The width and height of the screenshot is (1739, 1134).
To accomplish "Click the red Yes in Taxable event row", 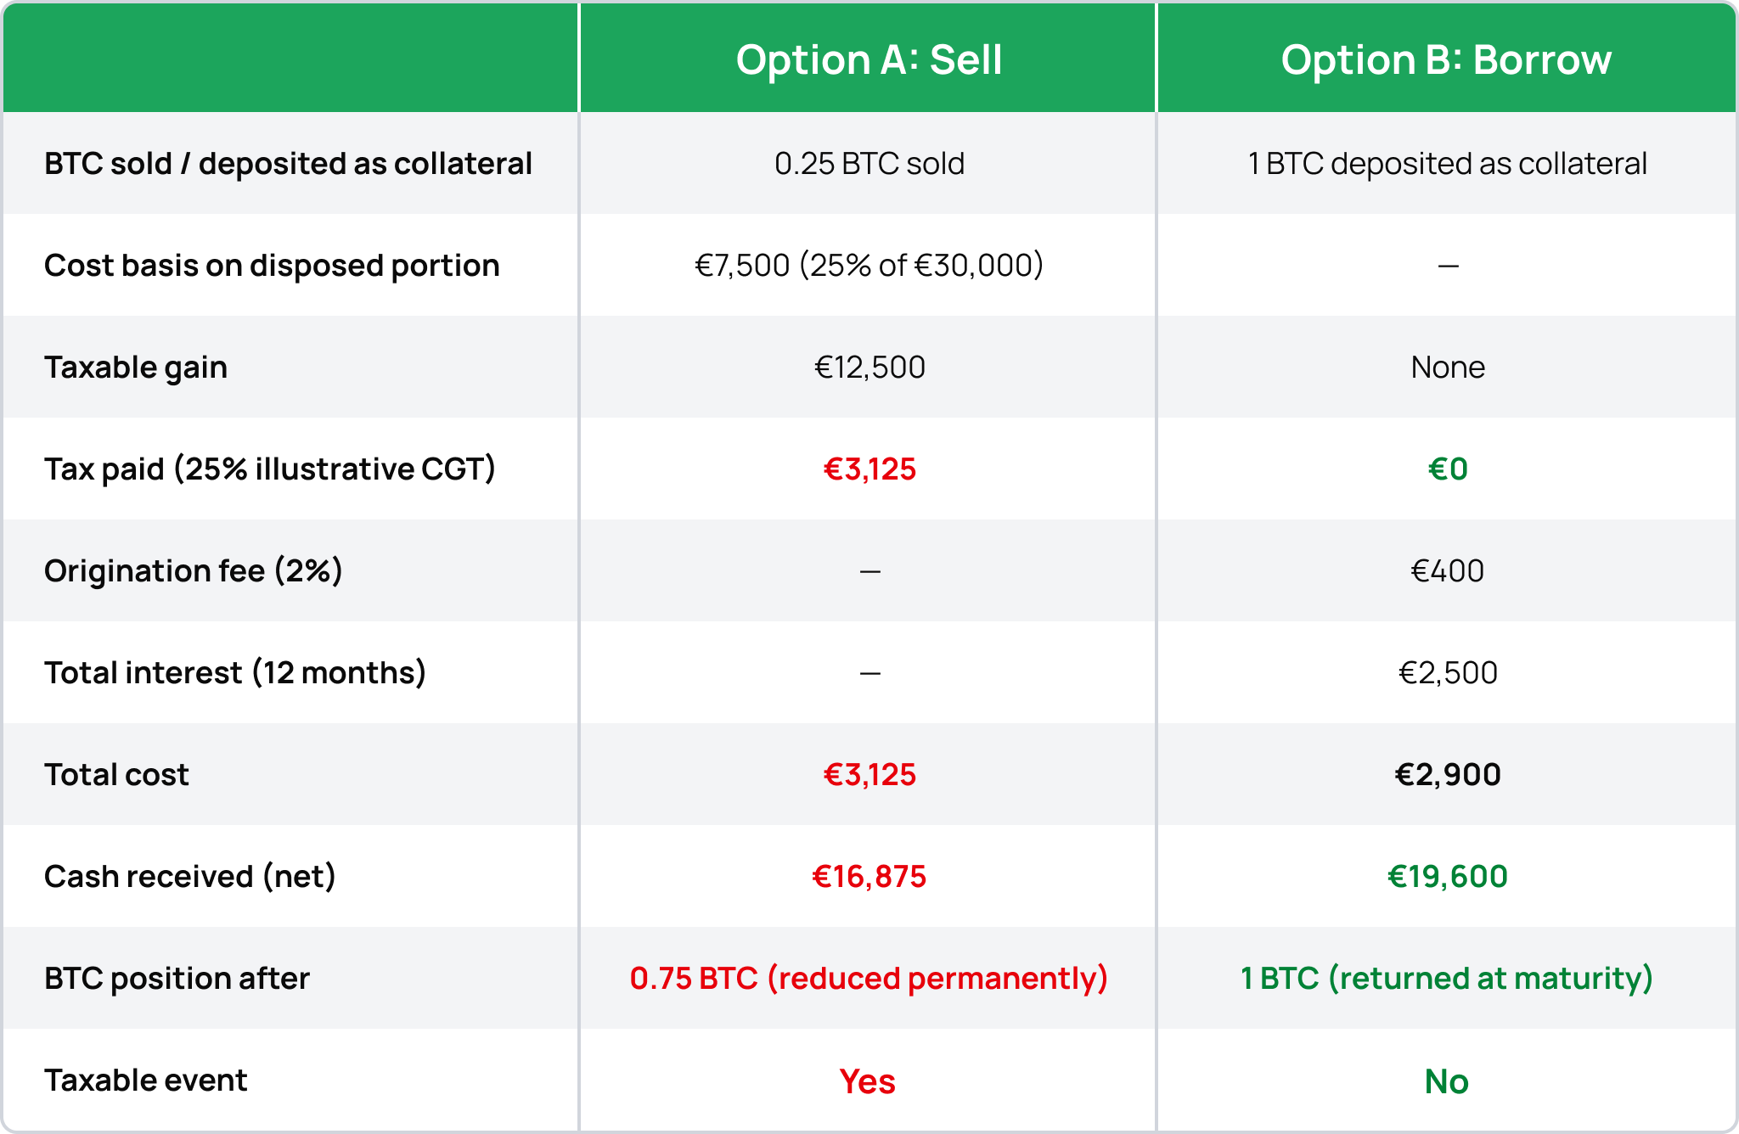I will (x=867, y=1081).
